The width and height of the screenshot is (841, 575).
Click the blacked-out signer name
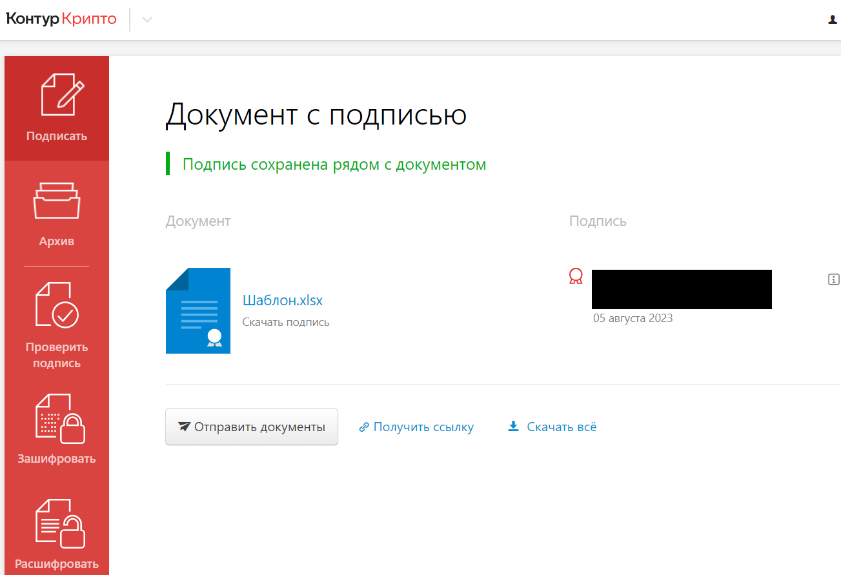click(682, 289)
